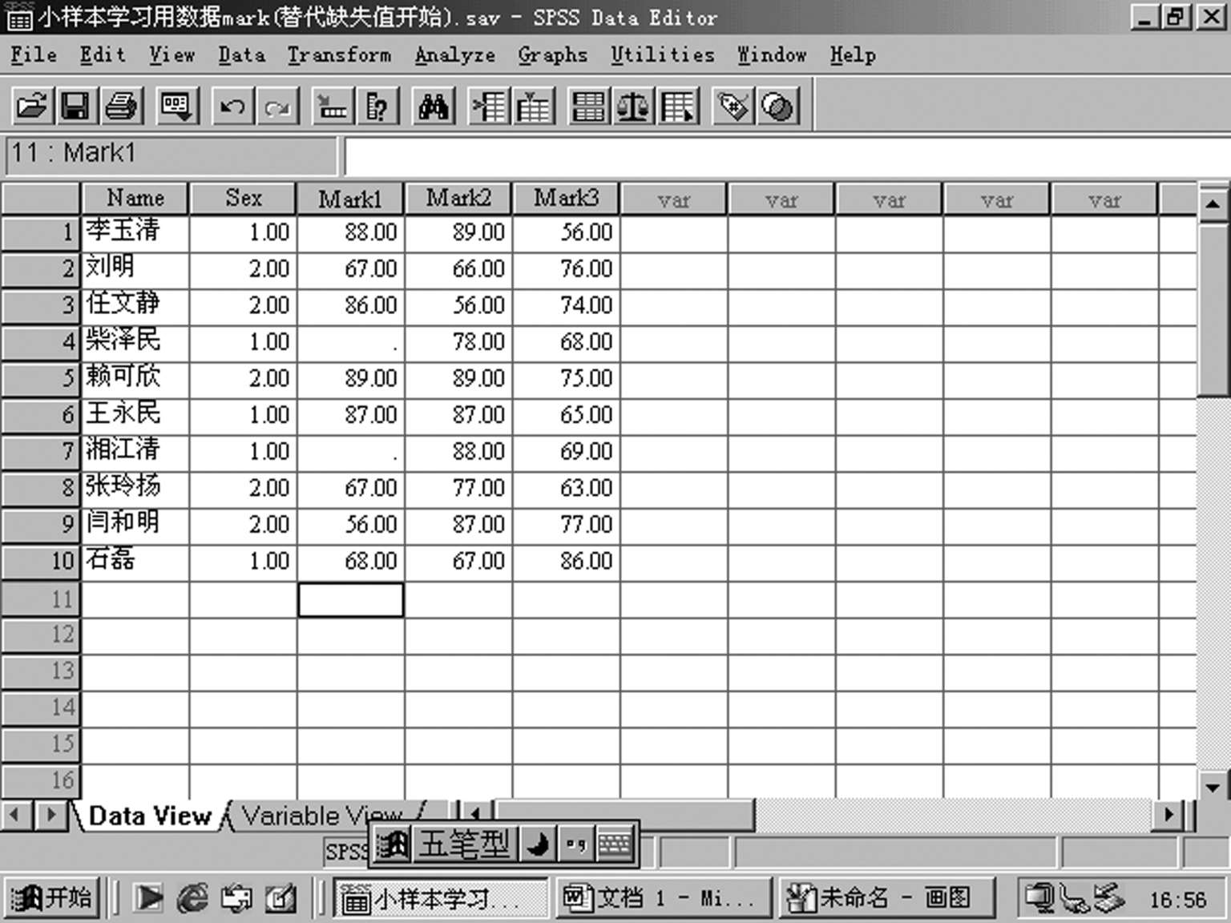
Task: Toggle the IME punctuation mode icon
Action: coord(576,844)
